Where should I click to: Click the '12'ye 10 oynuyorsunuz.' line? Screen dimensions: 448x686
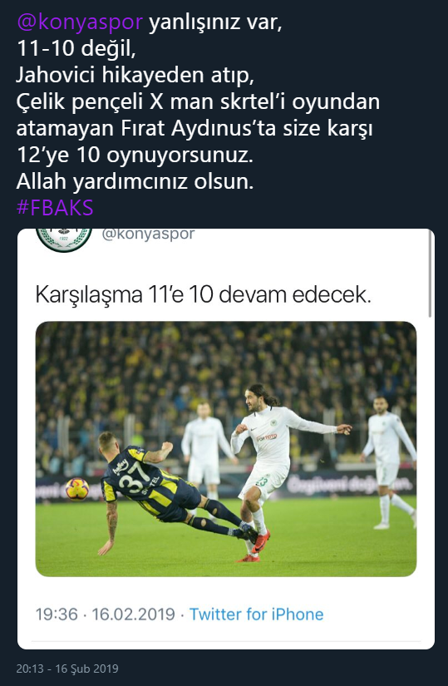tap(135, 155)
